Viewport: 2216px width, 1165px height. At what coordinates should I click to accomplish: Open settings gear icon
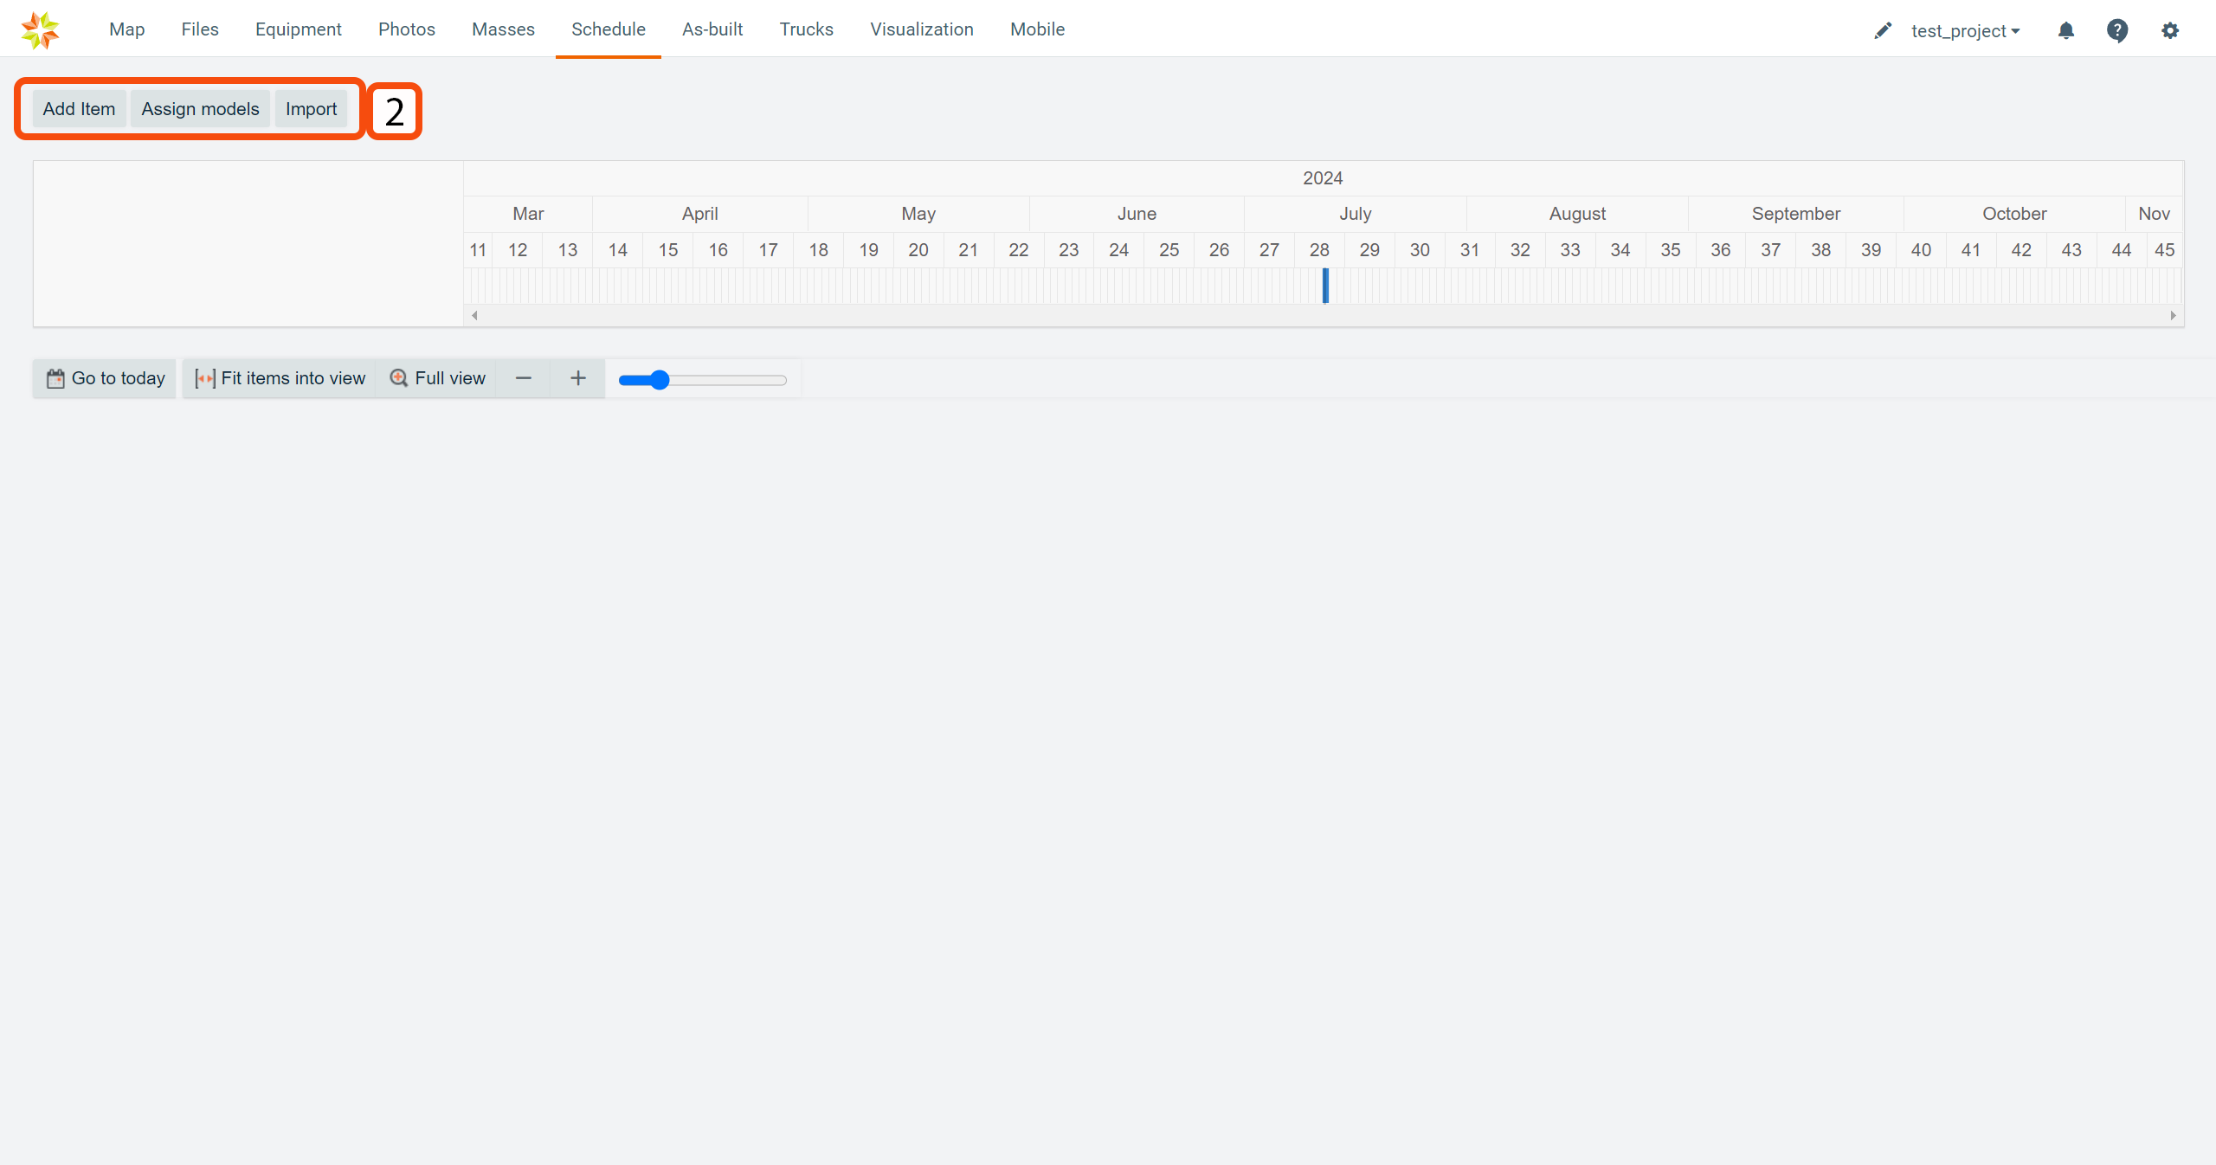[2169, 31]
